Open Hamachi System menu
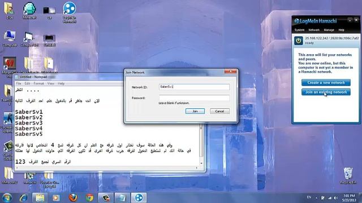Screen dimensions: 362x203 pos(299,30)
